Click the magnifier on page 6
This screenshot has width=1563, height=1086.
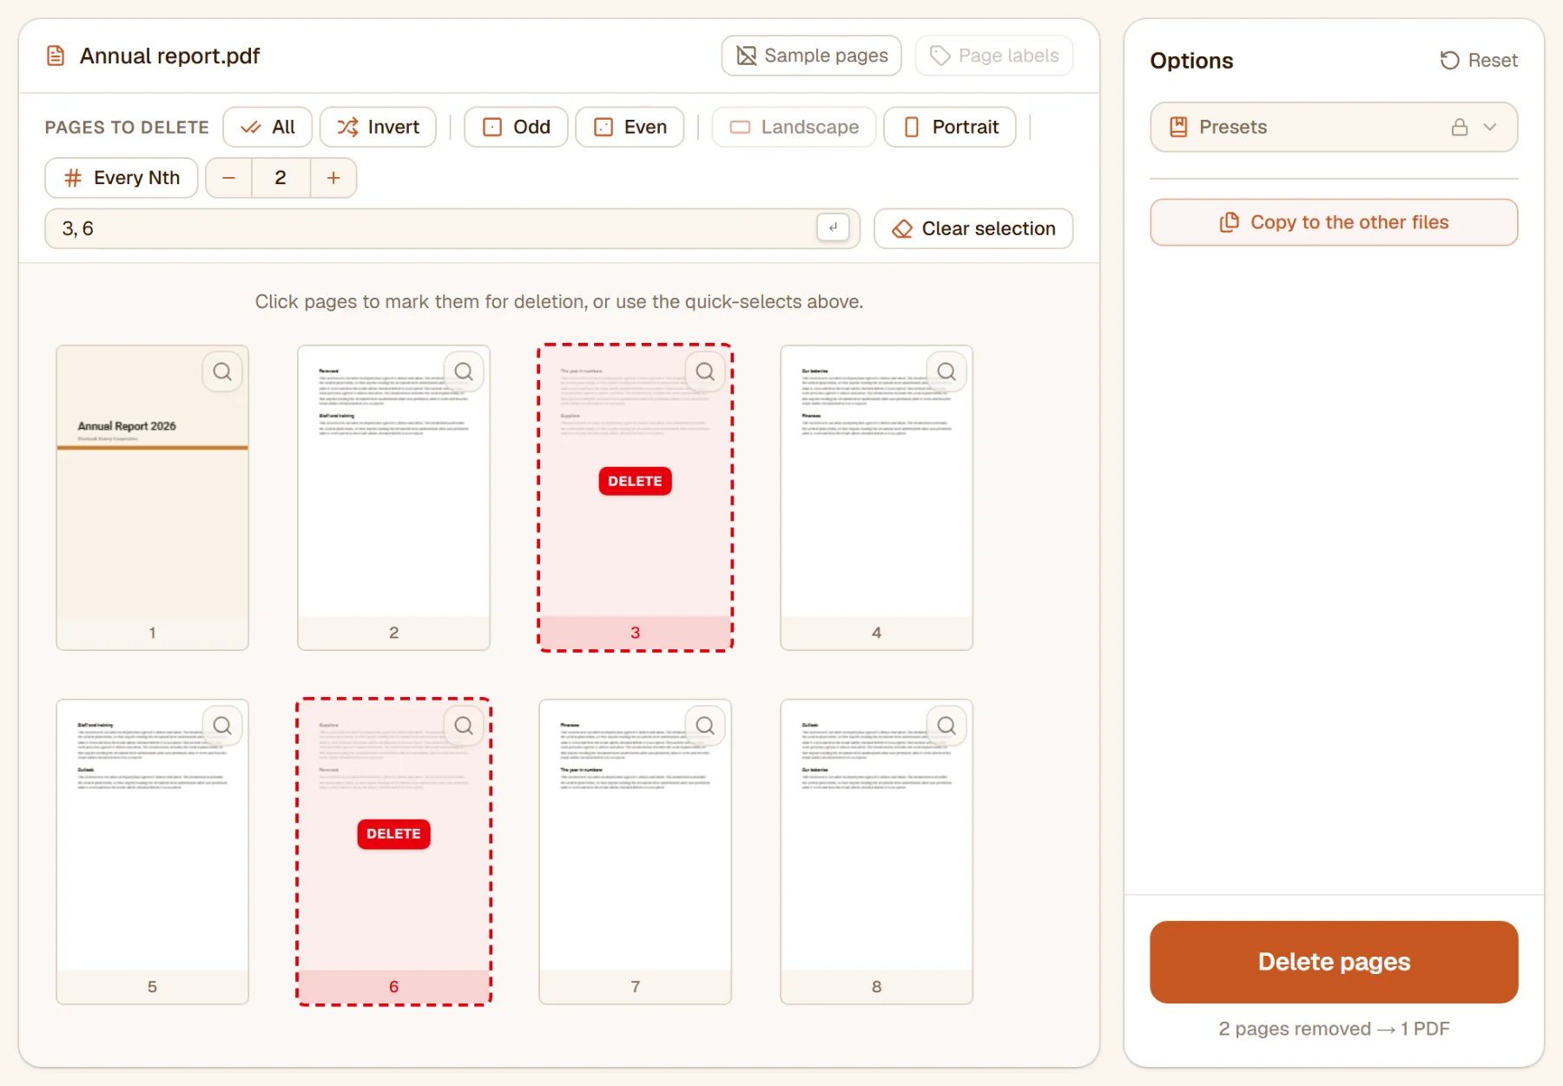click(x=464, y=726)
